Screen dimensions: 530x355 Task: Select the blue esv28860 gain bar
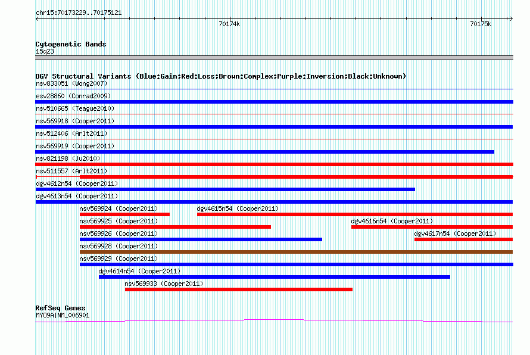click(x=274, y=102)
